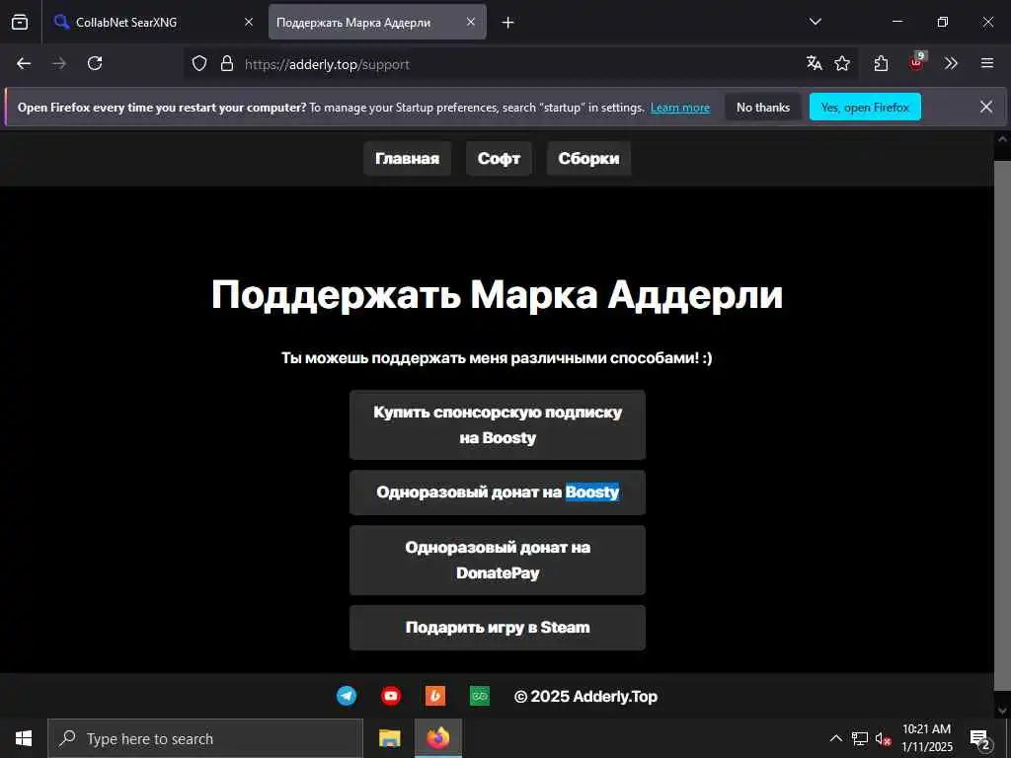Open the tracking protection shield icon
The height and width of the screenshot is (758, 1011).
199,63
